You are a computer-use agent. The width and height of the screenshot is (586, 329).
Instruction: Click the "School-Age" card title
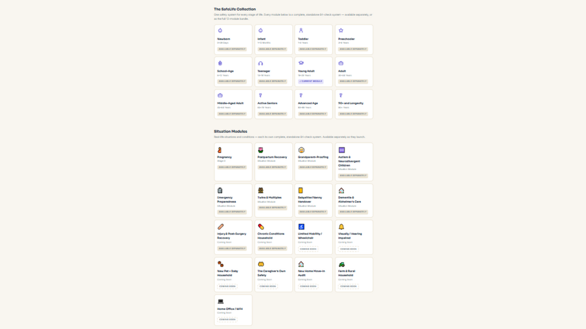[x=225, y=71]
